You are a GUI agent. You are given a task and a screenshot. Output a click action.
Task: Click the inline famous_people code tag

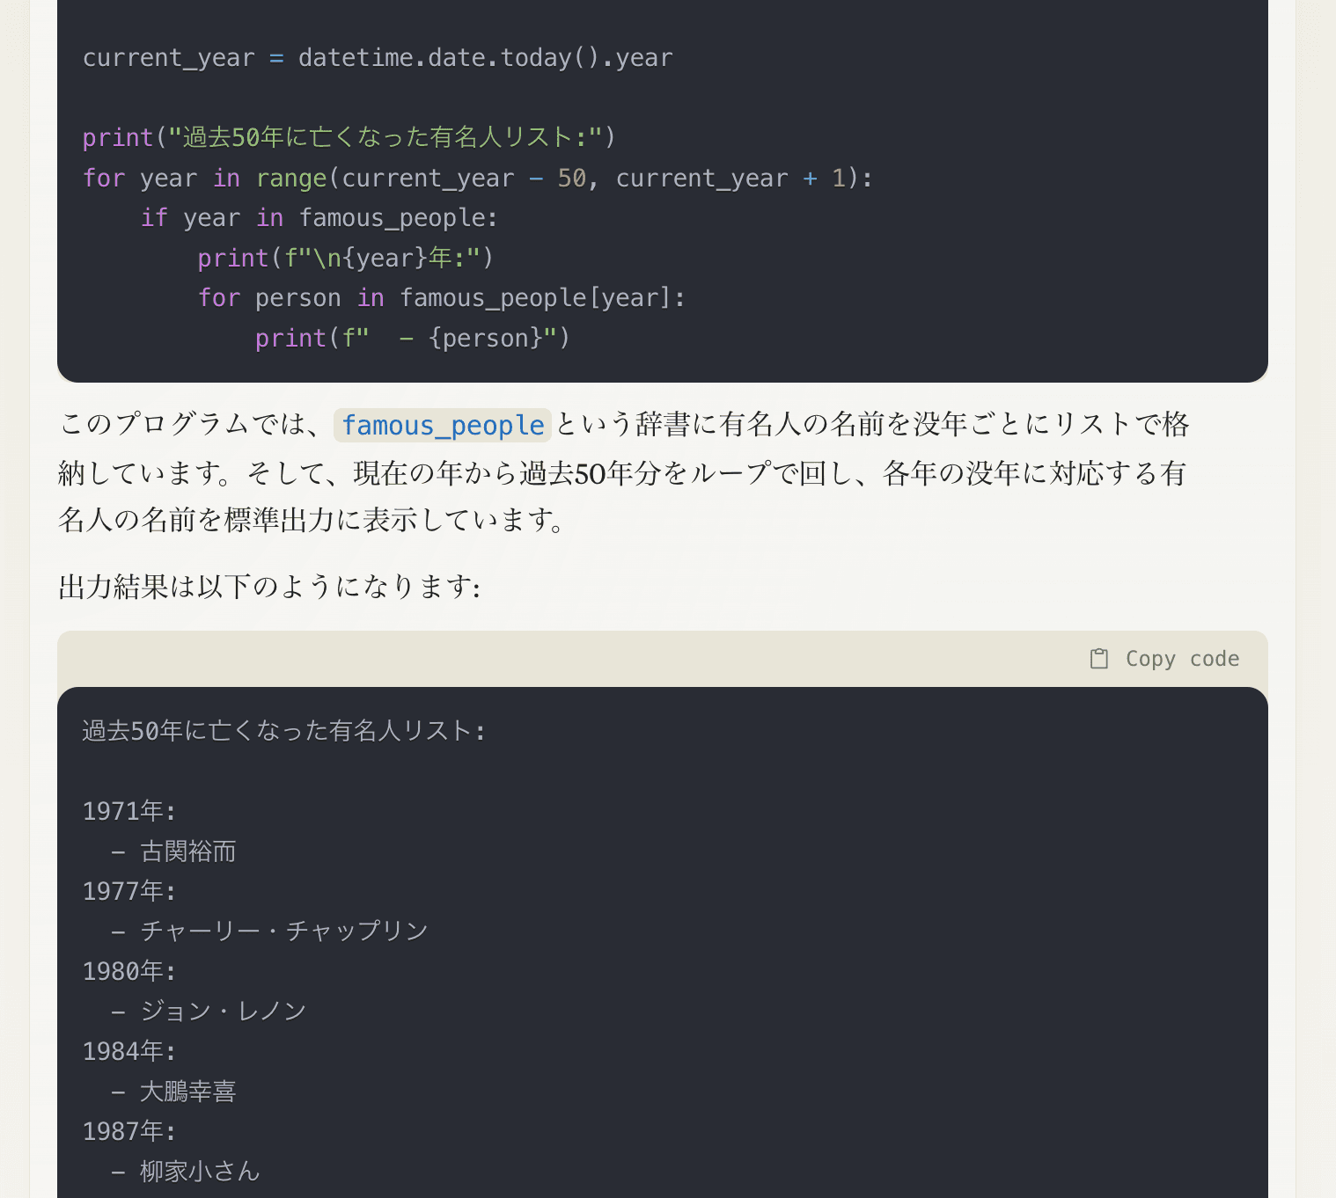point(443,426)
